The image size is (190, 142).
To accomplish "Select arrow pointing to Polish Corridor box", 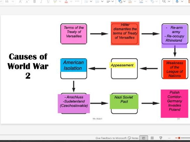I will (x=150, y=103).
